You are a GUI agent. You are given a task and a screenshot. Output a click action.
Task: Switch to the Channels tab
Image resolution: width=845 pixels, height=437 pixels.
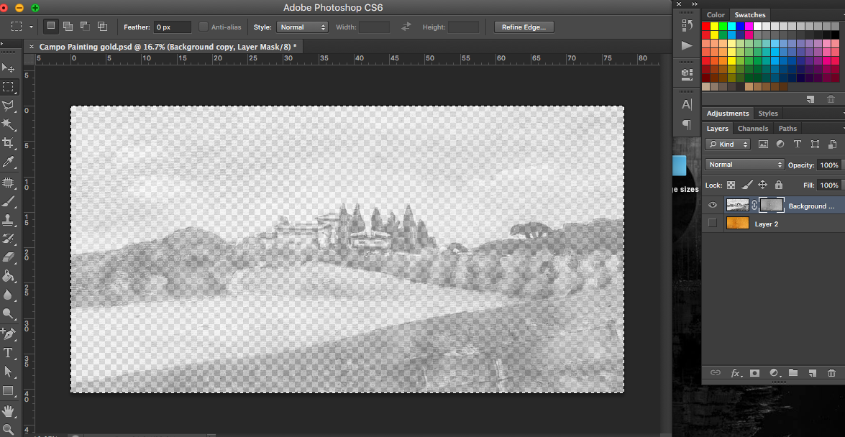coord(753,128)
